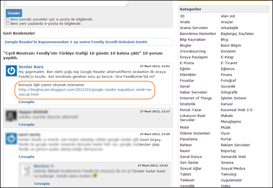Click the blue avatar of 13:59 comment
Viewport: 273px width, 188px height.
coord(11,139)
